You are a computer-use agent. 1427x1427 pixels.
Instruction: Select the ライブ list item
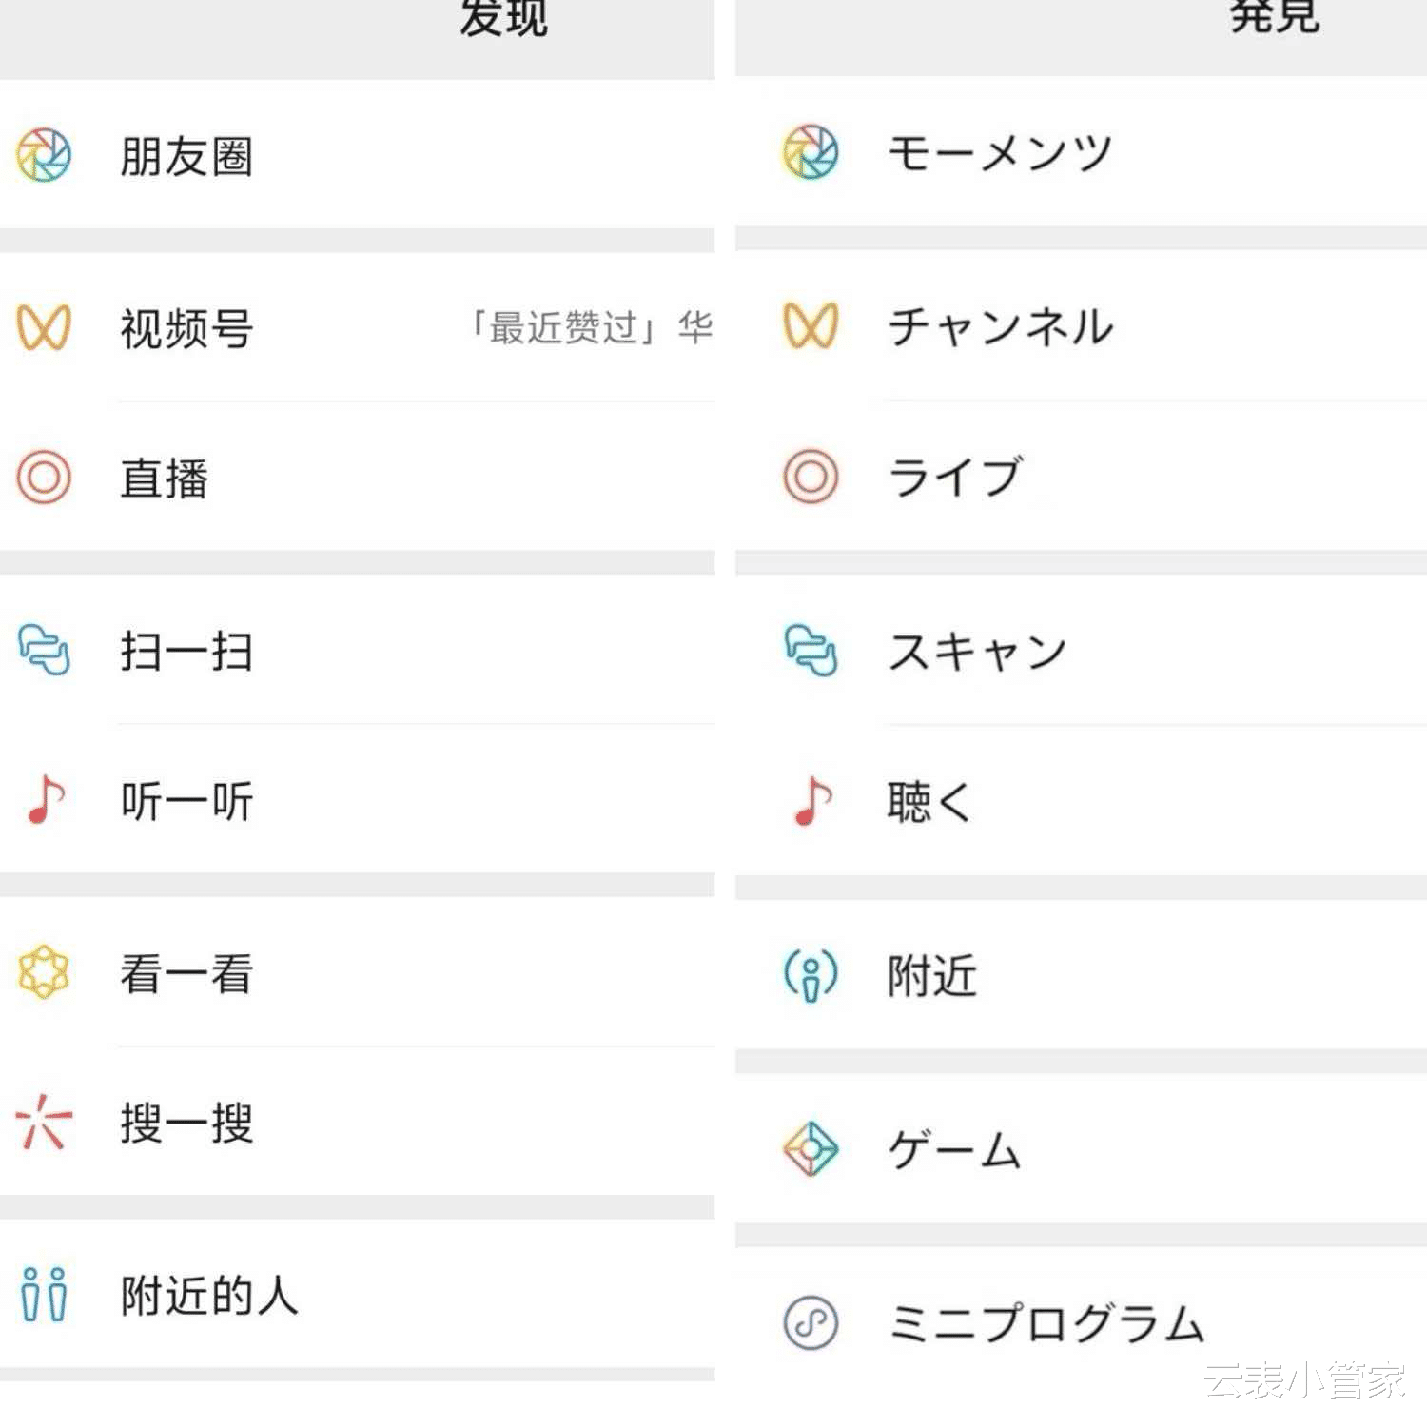pos(954,477)
